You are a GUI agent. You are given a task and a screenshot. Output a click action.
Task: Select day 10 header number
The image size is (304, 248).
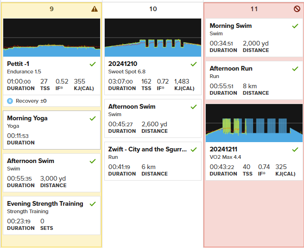153,9
